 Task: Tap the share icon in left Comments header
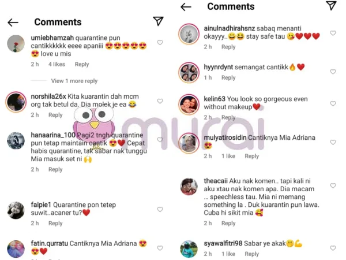tap(158, 21)
